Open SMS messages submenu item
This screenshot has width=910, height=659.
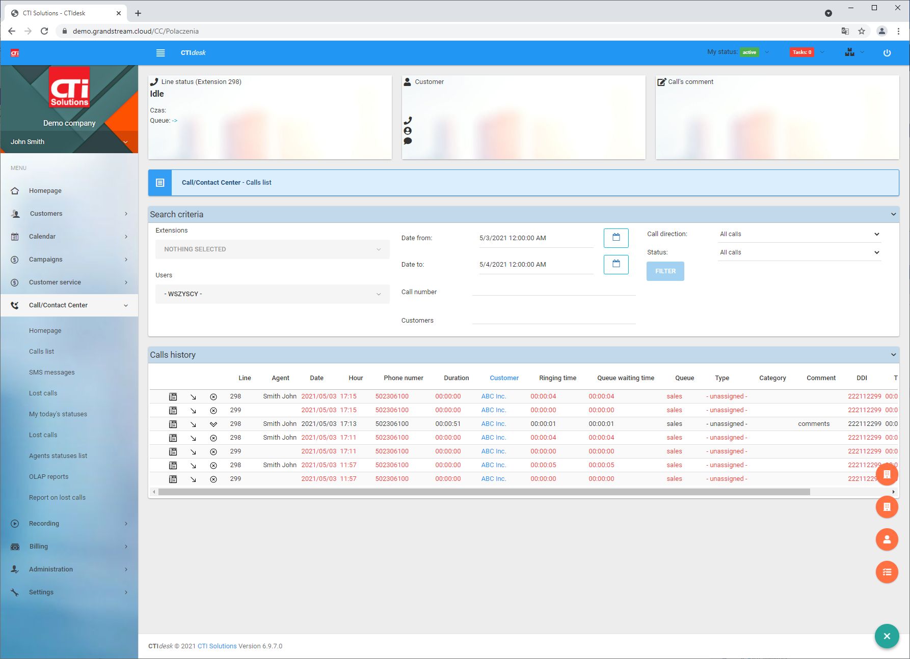51,373
